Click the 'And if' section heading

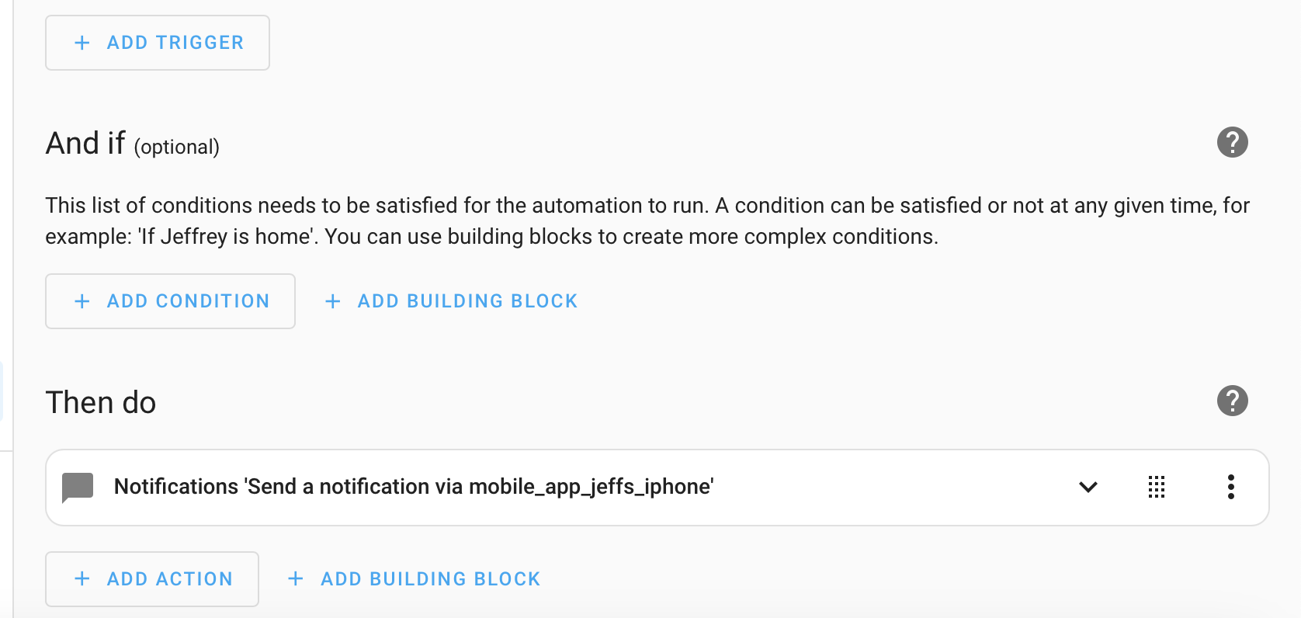[x=85, y=144]
